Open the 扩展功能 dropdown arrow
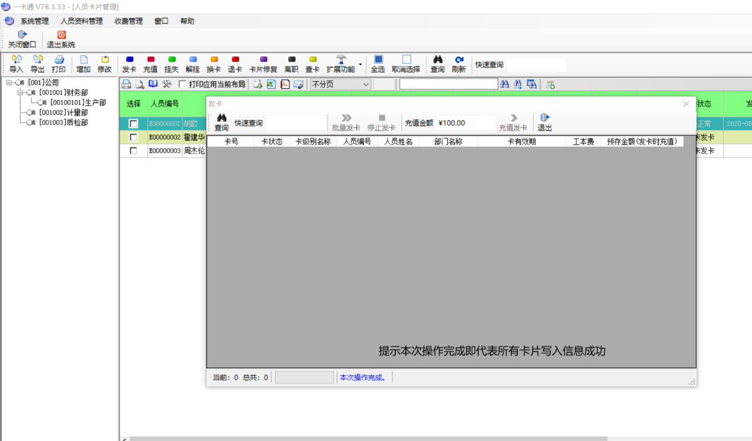The width and height of the screenshot is (752, 441). pyautogui.click(x=360, y=64)
